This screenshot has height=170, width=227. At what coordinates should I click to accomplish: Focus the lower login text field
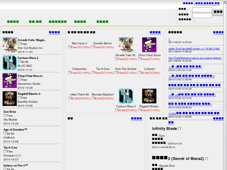click(x=202, y=15)
